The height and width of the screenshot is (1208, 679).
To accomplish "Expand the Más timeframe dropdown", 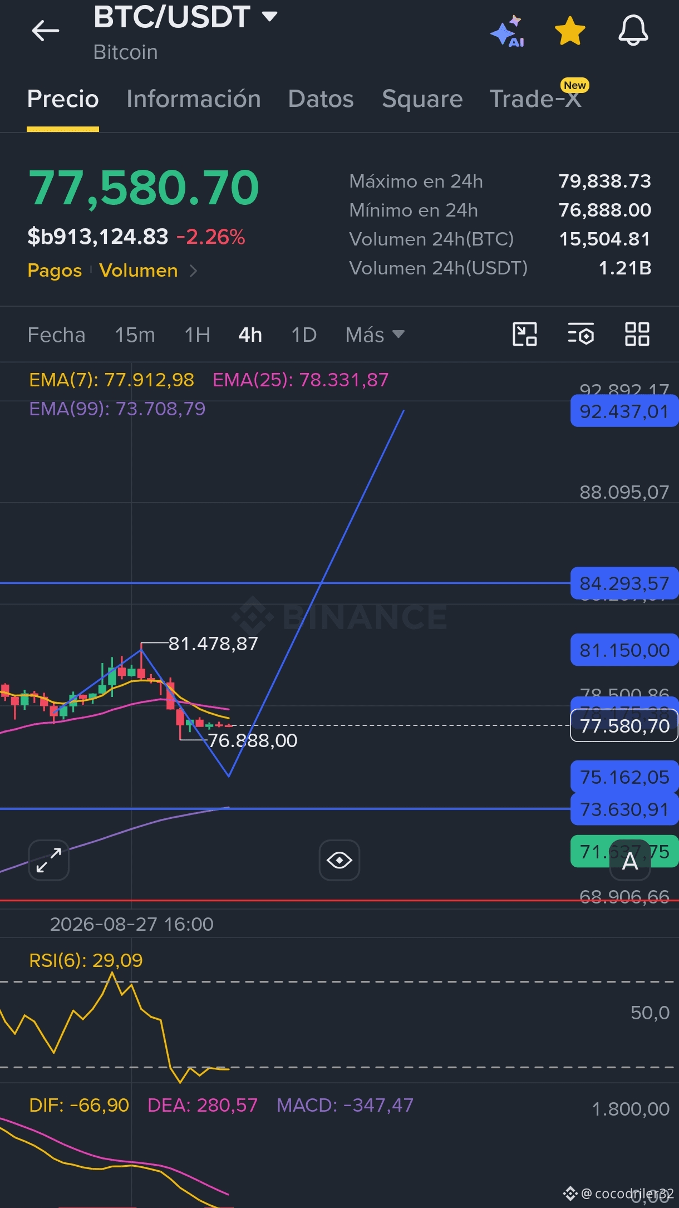I will [x=375, y=335].
